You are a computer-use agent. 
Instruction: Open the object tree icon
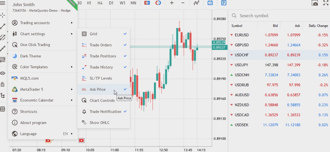pos(3,95)
